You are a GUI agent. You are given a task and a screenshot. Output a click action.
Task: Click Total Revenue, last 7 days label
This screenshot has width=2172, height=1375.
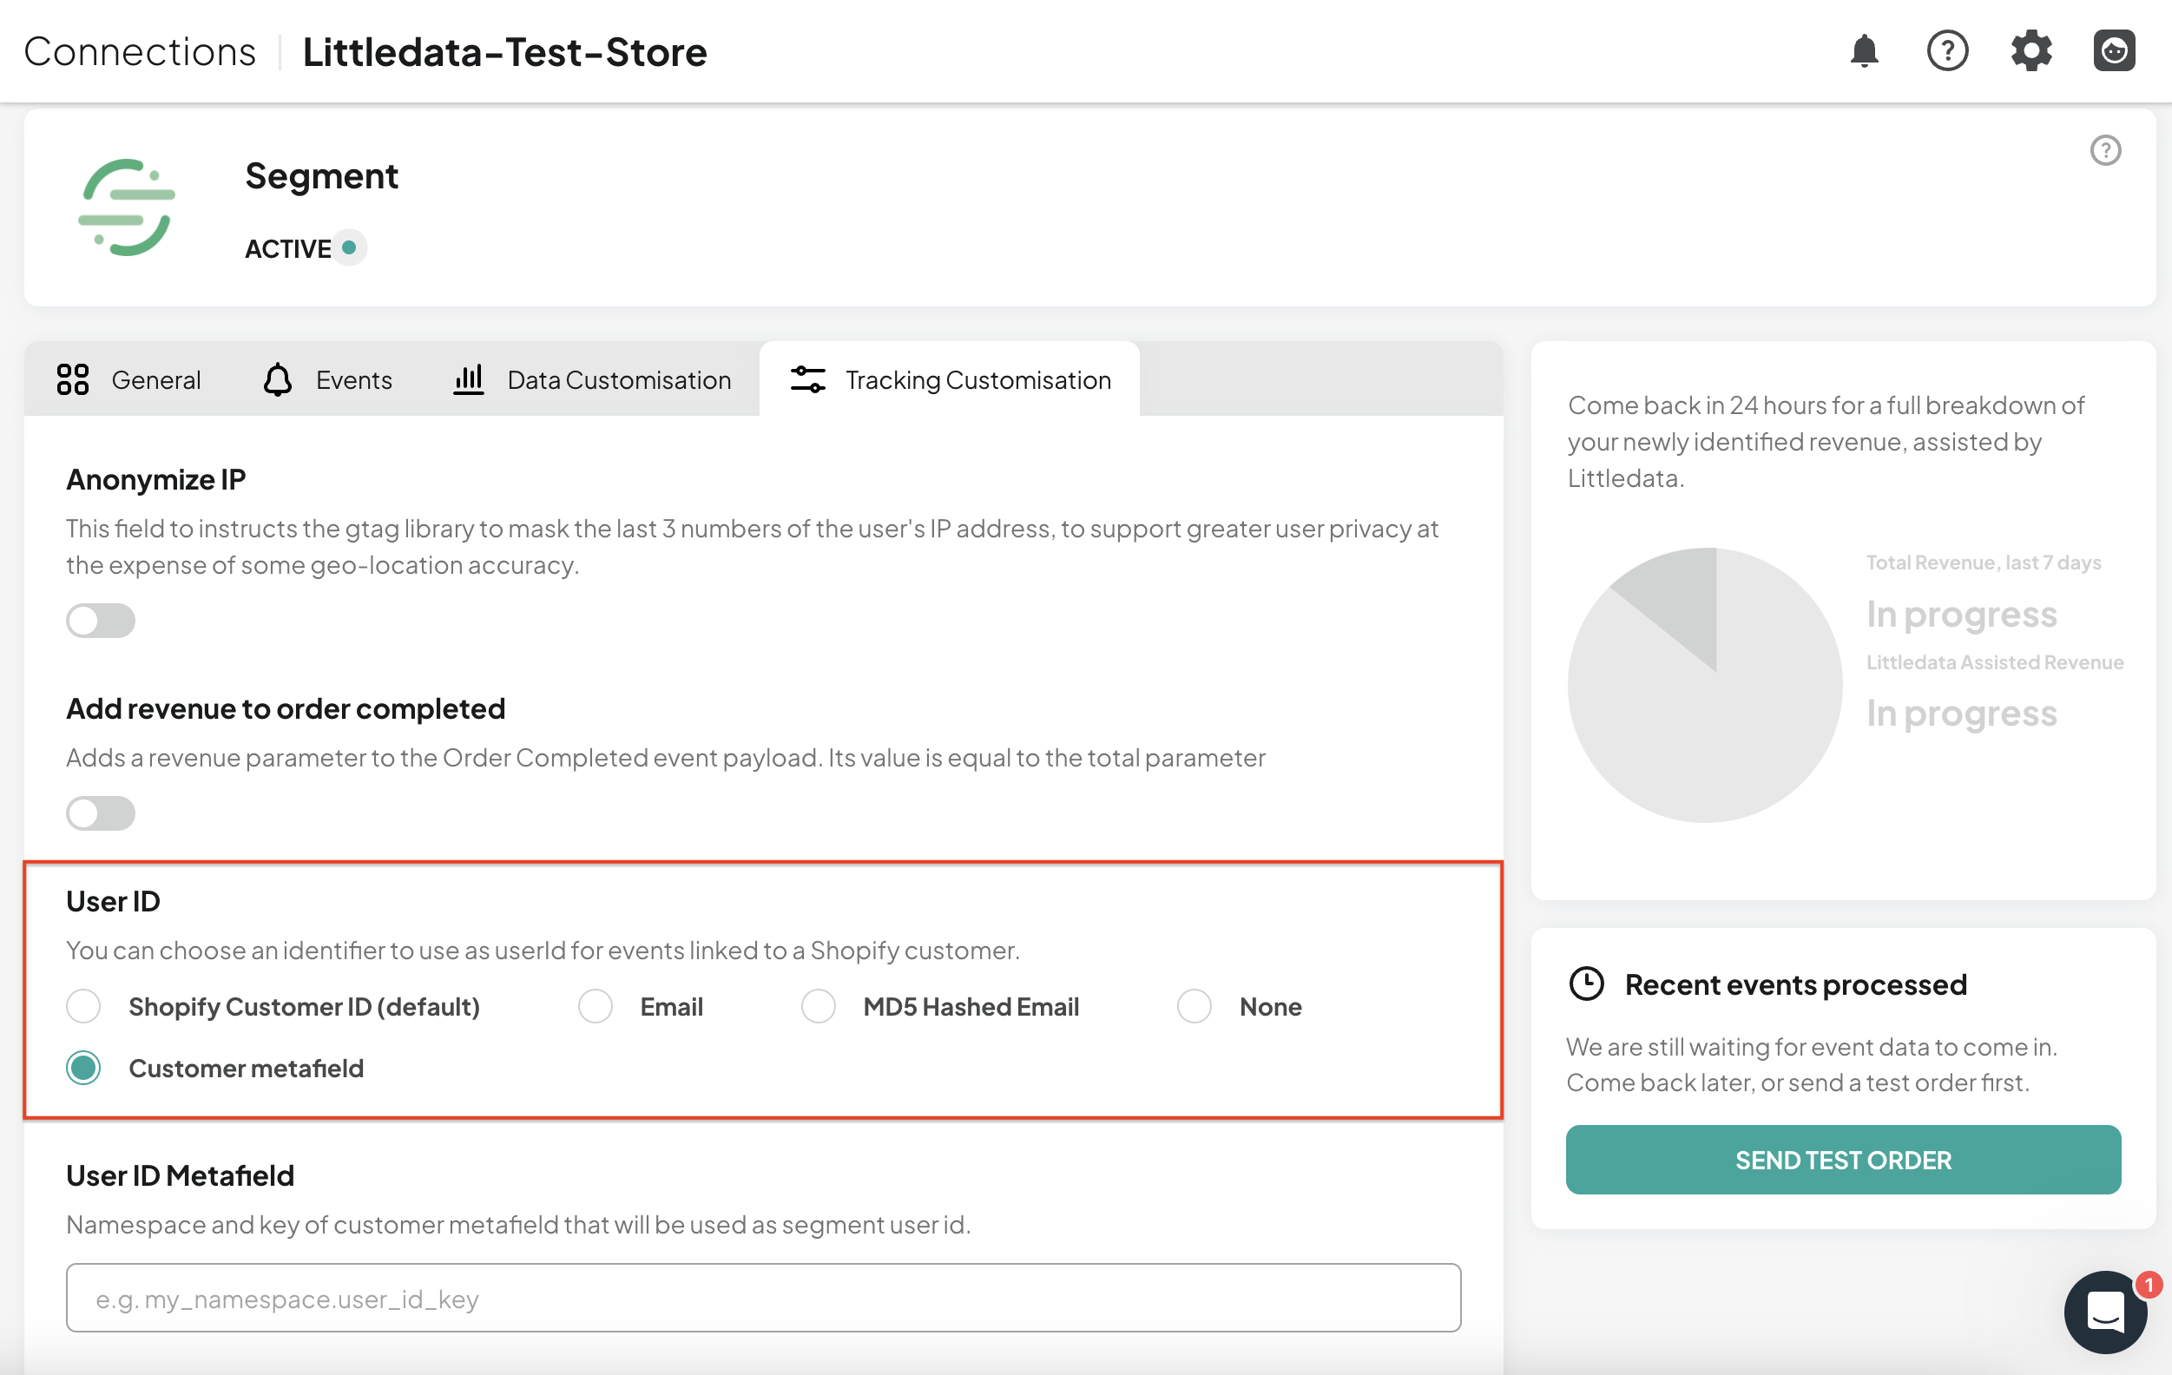pyautogui.click(x=1984, y=563)
